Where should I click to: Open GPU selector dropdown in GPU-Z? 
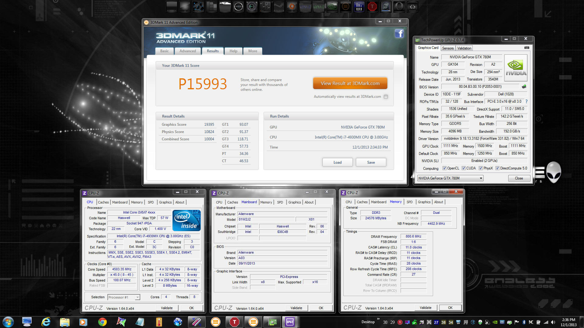point(450,178)
